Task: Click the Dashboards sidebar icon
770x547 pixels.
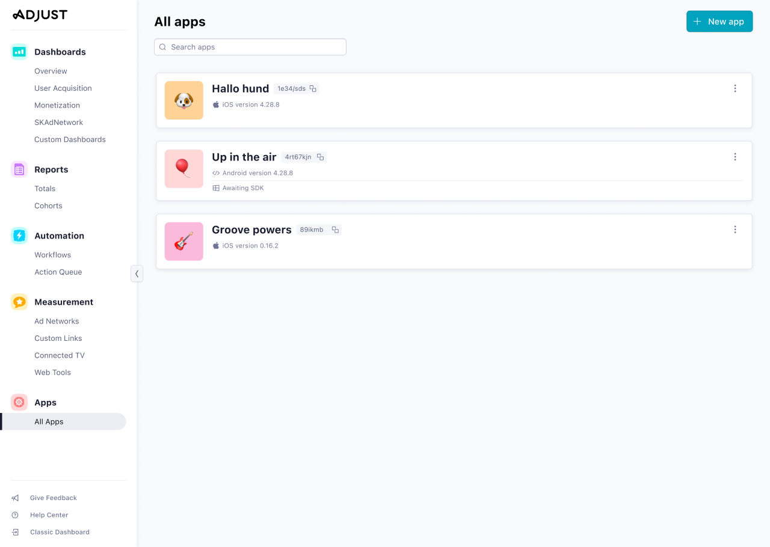Action: tap(19, 52)
